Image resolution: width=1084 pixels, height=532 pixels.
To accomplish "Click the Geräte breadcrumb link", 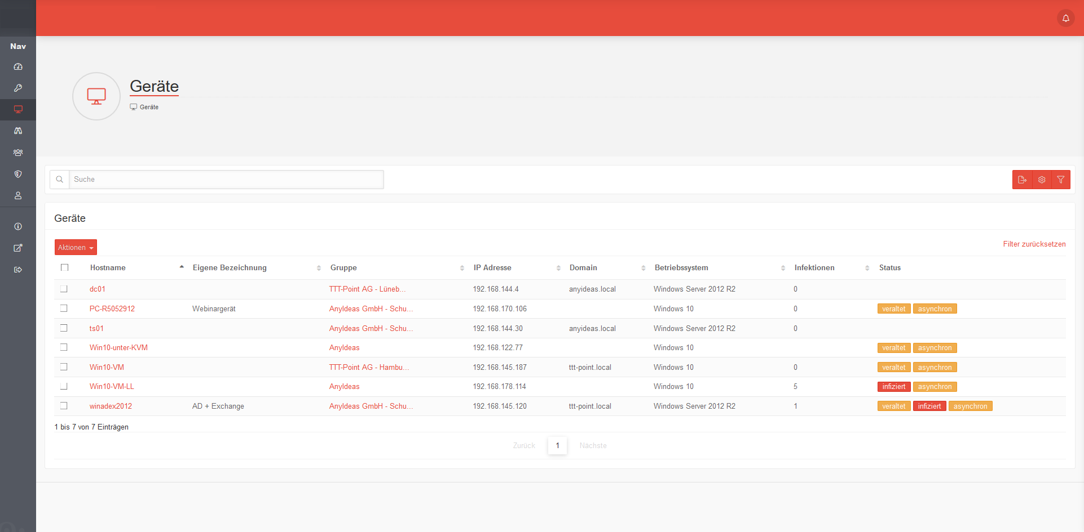I will [149, 107].
